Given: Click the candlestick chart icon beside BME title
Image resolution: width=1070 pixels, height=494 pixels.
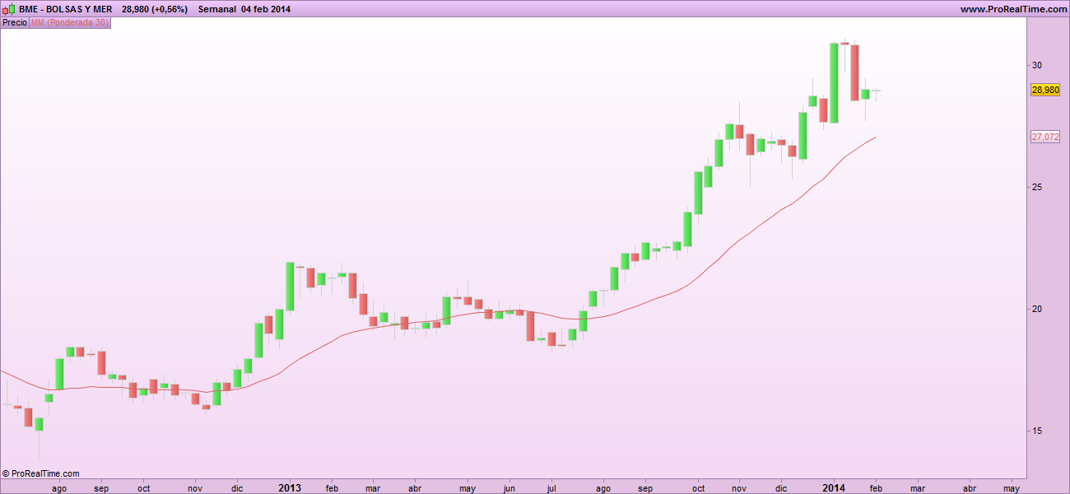Looking at the screenshot, I should point(9,9).
